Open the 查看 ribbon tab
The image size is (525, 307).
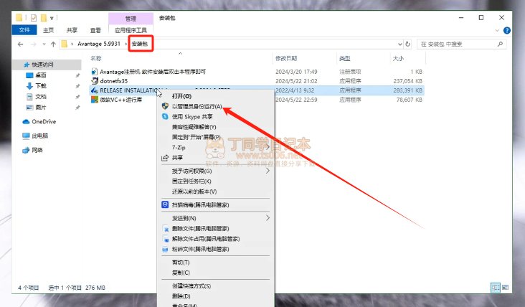point(95,30)
